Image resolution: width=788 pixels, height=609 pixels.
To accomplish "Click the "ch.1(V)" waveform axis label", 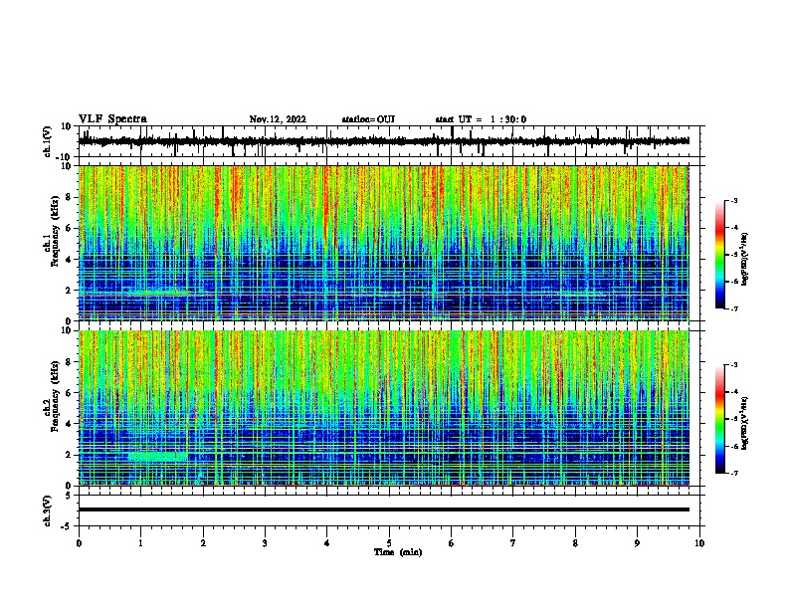I will click(48, 141).
